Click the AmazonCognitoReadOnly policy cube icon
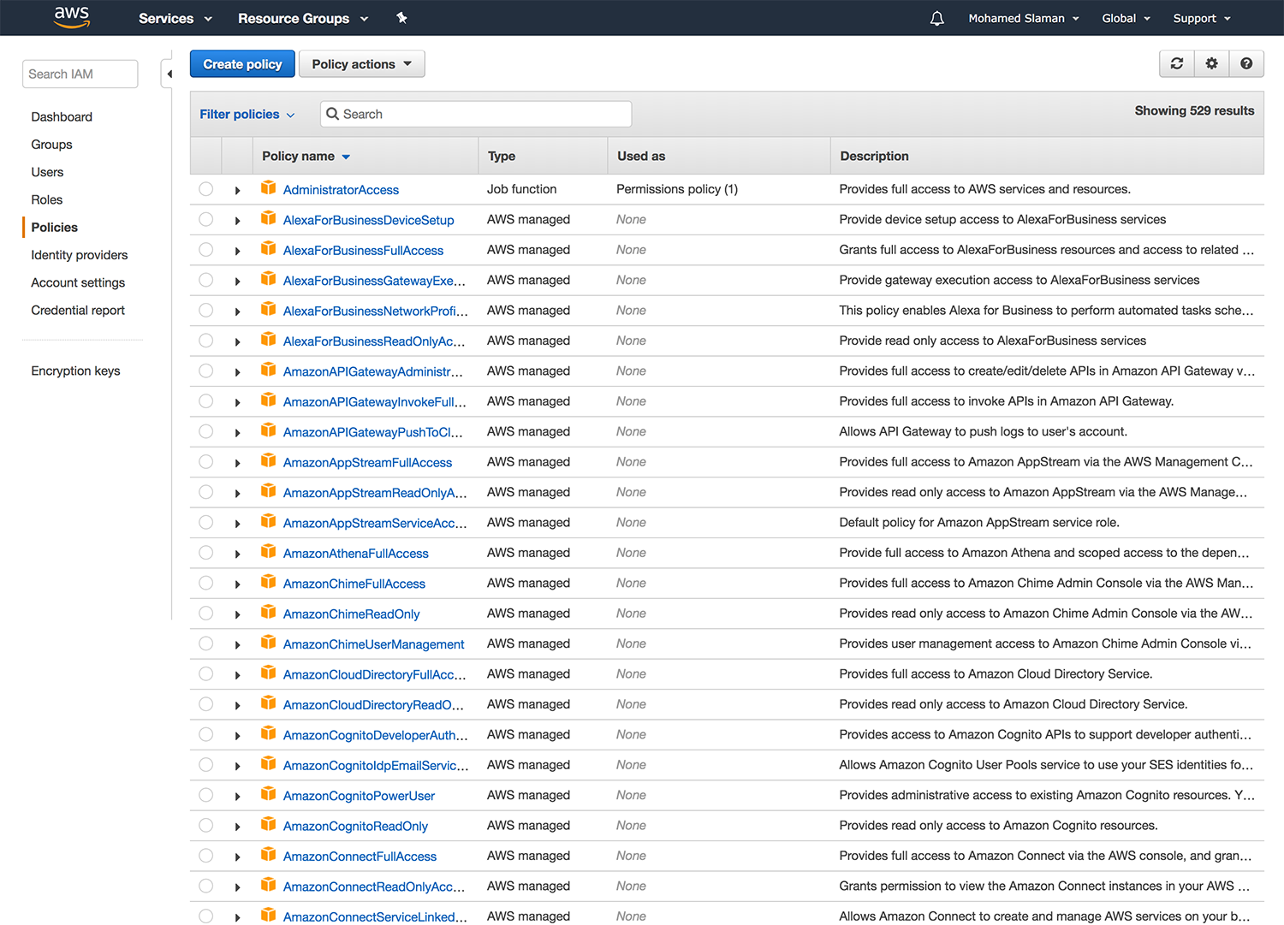 (269, 824)
